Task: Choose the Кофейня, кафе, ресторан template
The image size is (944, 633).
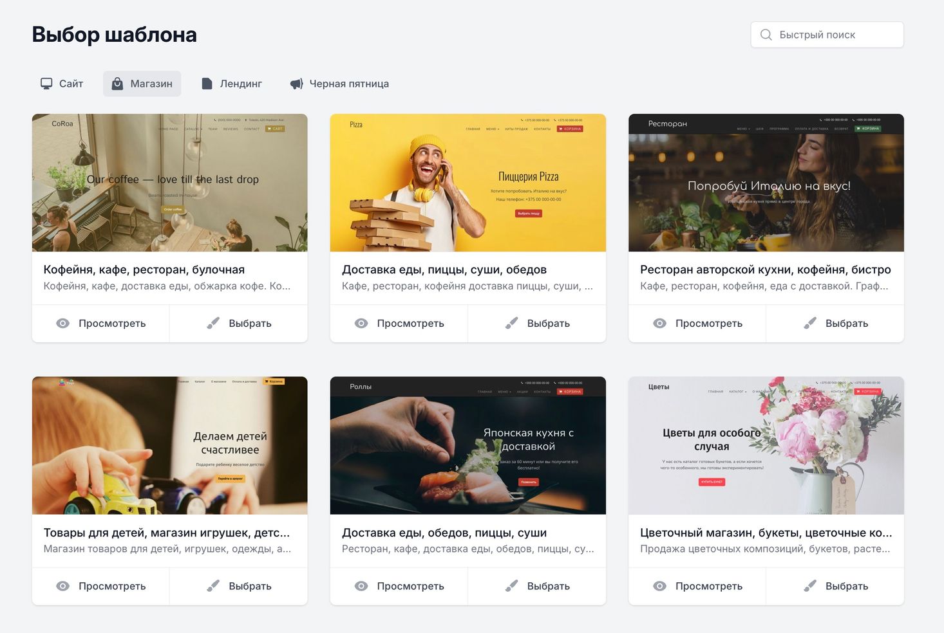Action: point(238,323)
